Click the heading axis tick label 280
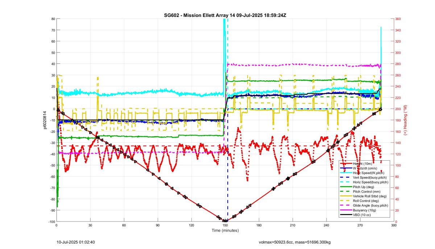Viewport: 435px width, 249px height. click(398, 64)
